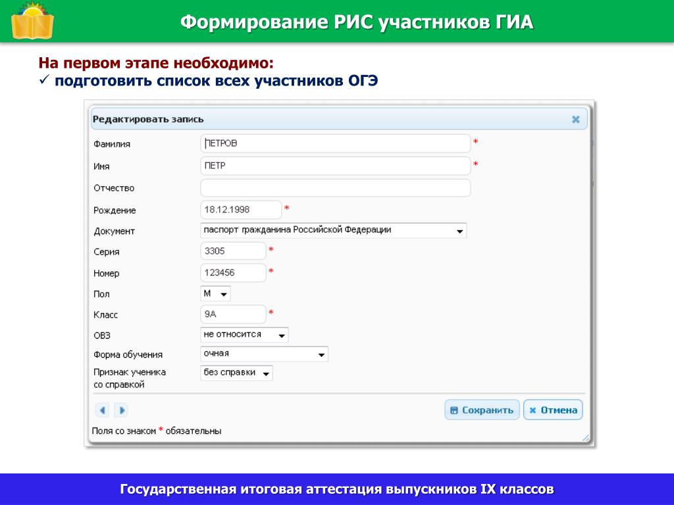Click the 'ОВЗ' label
Screen dimensions: 674x505
pos(102,335)
